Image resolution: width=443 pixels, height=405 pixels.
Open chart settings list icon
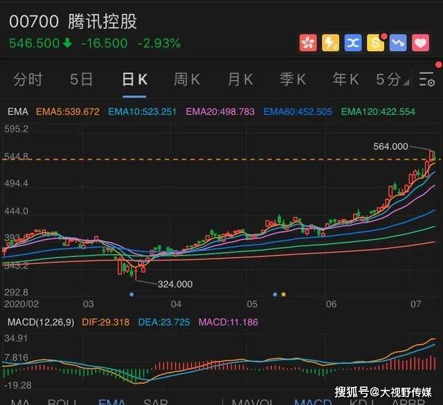point(426,79)
